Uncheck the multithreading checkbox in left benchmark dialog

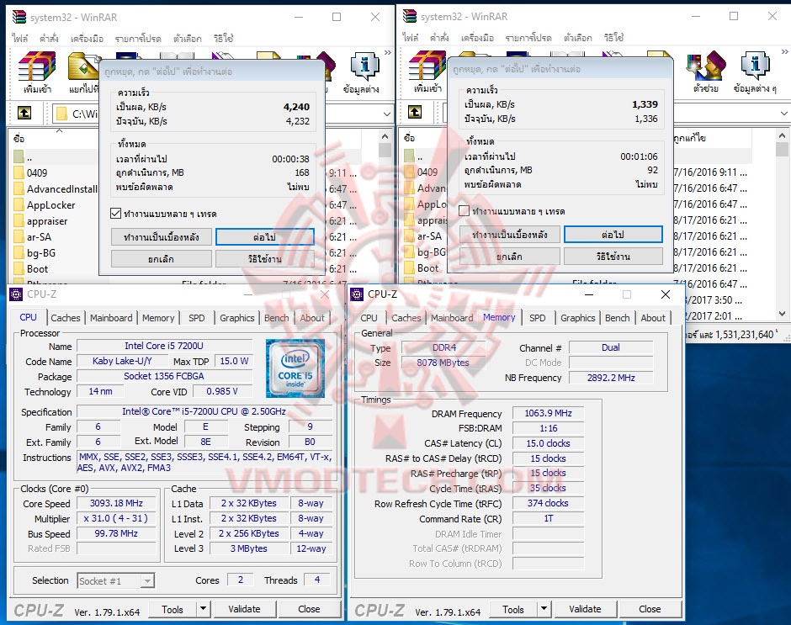(x=115, y=214)
